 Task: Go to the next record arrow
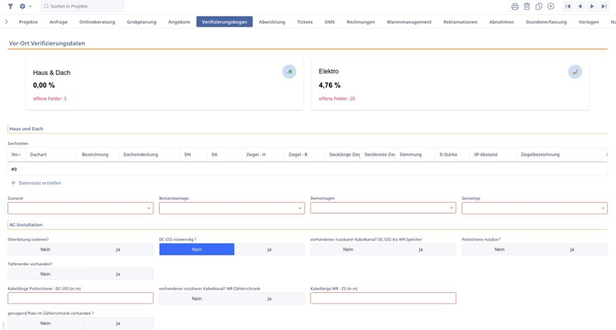point(592,7)
